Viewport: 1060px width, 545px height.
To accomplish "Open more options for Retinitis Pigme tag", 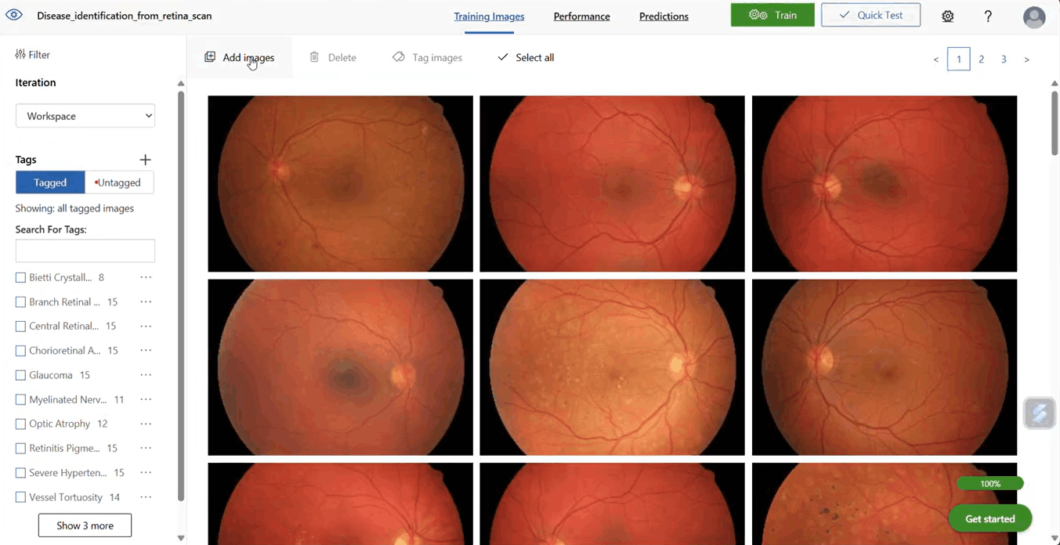I will coord(146,448).
